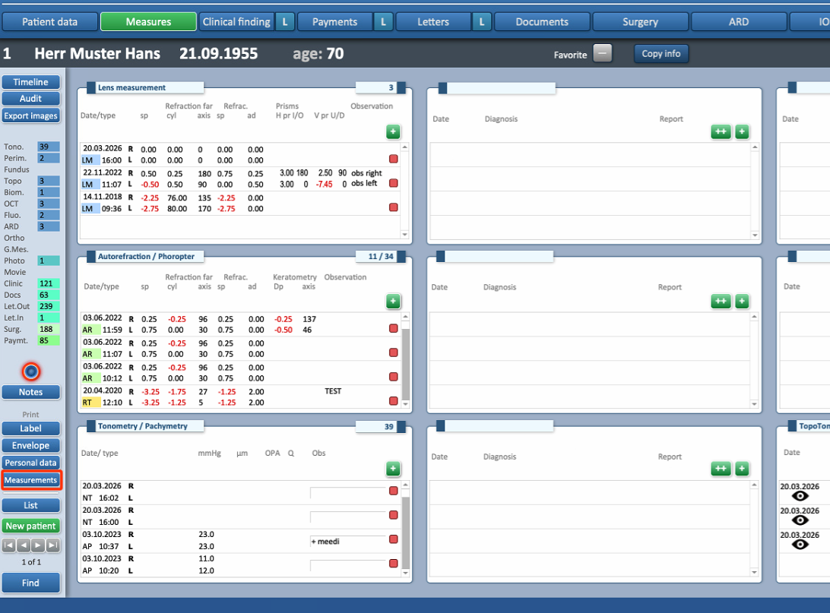Delete autorefraction entry at 10:12
The image size is (830, 613).
point(393,377)
